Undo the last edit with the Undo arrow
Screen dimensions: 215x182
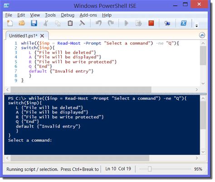[98, 23]
